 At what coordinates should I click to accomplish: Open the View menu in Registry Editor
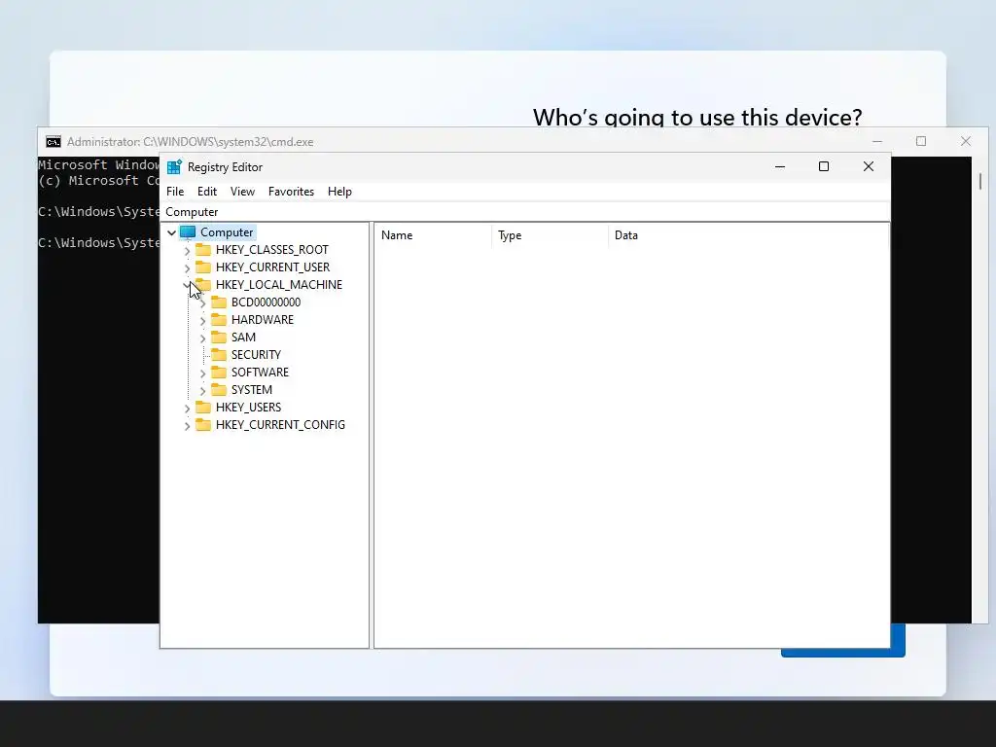tap(242, 192)
